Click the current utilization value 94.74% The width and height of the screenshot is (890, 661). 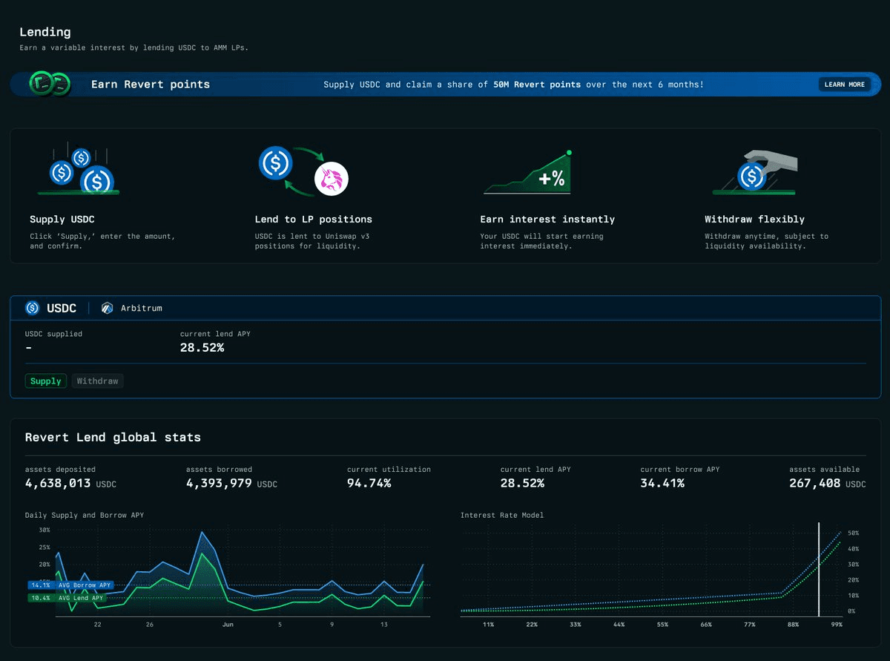tap(369, 483)
